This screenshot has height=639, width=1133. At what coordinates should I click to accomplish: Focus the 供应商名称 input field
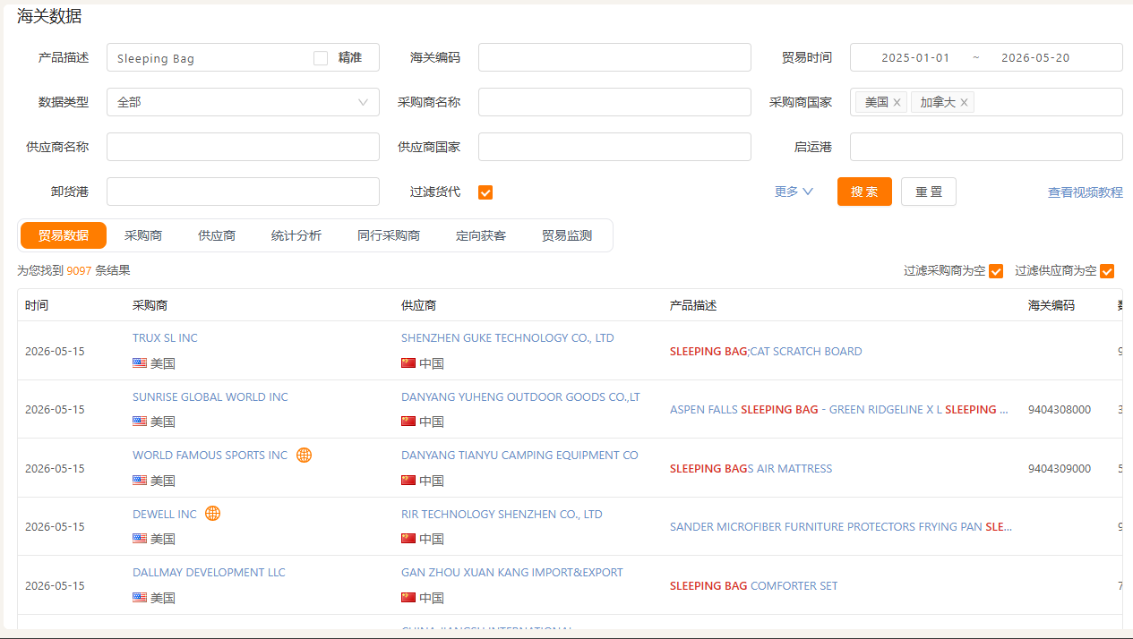click(243, 147)
